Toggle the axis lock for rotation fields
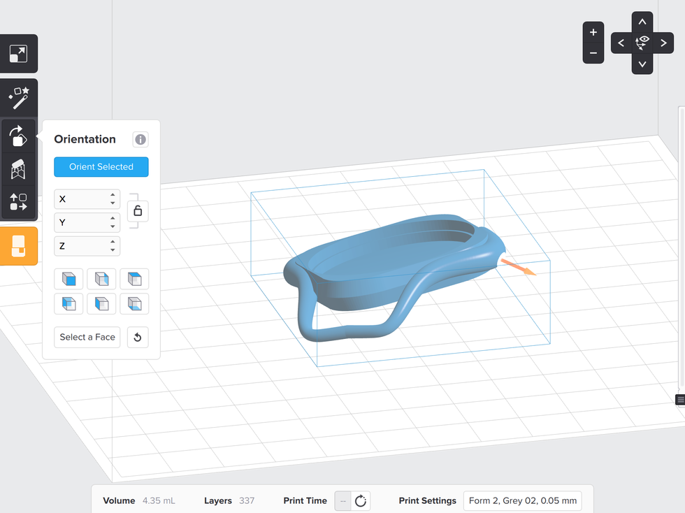Image resolution: width=685 pixels, height=513 pixels. (137, 210)
